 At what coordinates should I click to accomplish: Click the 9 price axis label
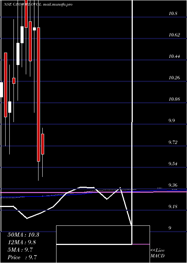click(x=170, y=228)
